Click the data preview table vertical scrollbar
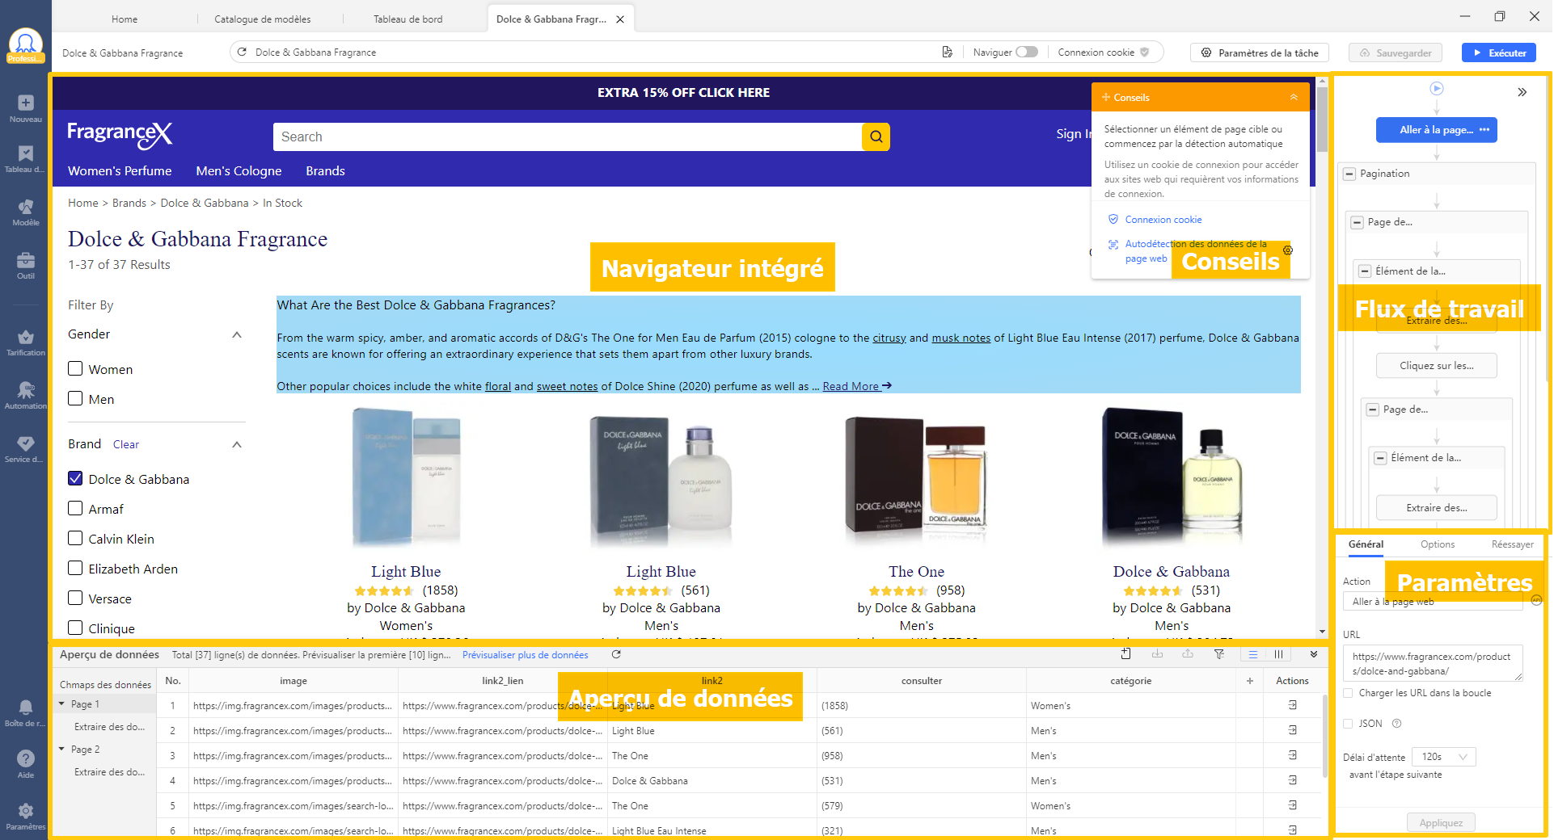Viewport: 1554px width, 840px height. (1324, 735)
